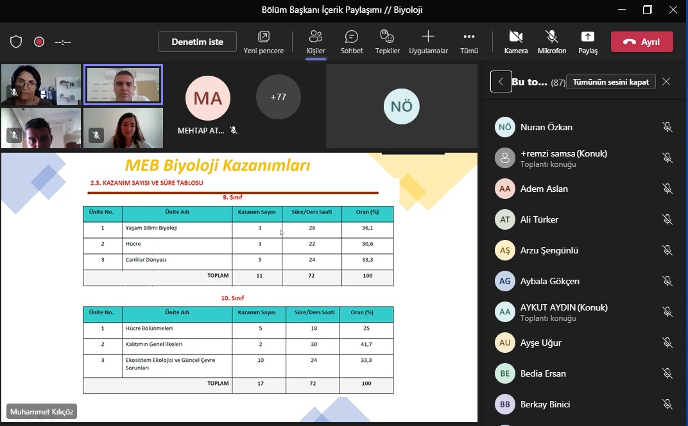Viewport: 688px width, 426px height.
Task: Request control with Denetim iste
Action: point(197,42)
